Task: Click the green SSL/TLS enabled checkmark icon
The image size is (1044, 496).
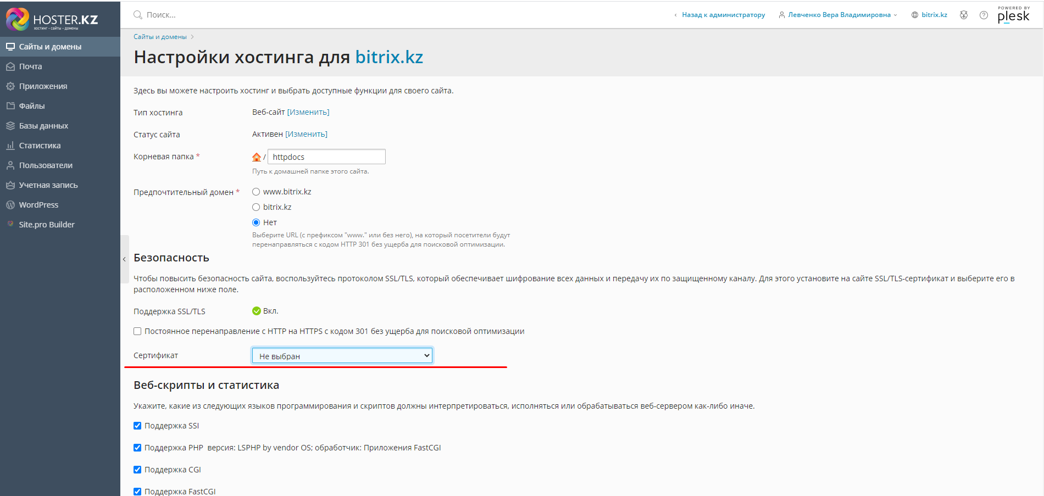Action: point(257,311)
